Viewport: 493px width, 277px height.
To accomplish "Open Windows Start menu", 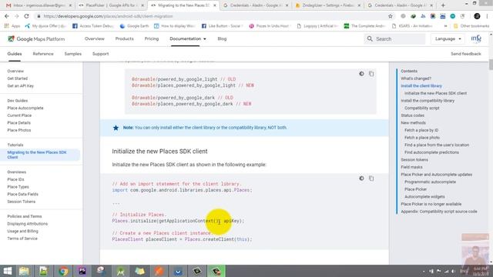I will pyautogui.click(x=7, y=271).
